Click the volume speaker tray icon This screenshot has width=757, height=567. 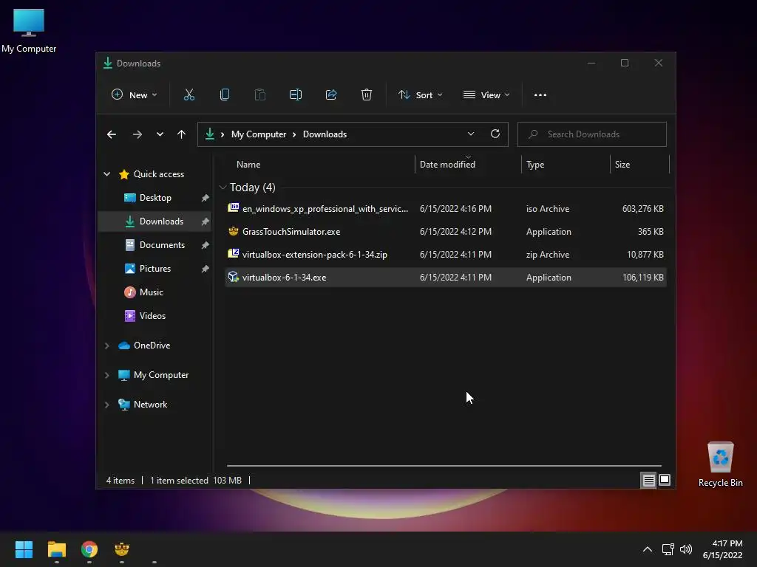(x=685, y=549)
